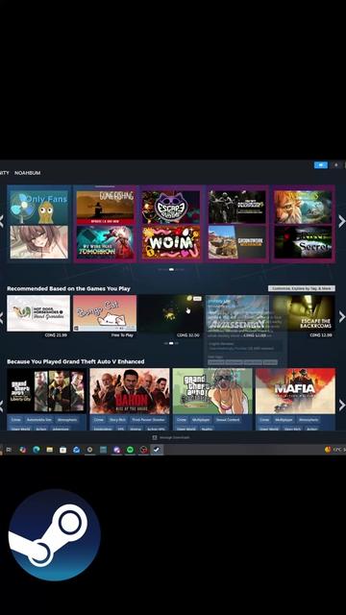346x615 pixels.
Task: Open the dark game priced CDN$ 32.50
Action: point(171,313)
